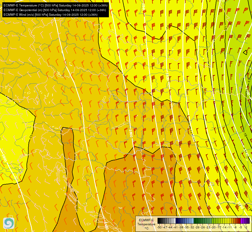252x232 pixels.
Task: Click the legend value -5
Action: pos(240,227)
